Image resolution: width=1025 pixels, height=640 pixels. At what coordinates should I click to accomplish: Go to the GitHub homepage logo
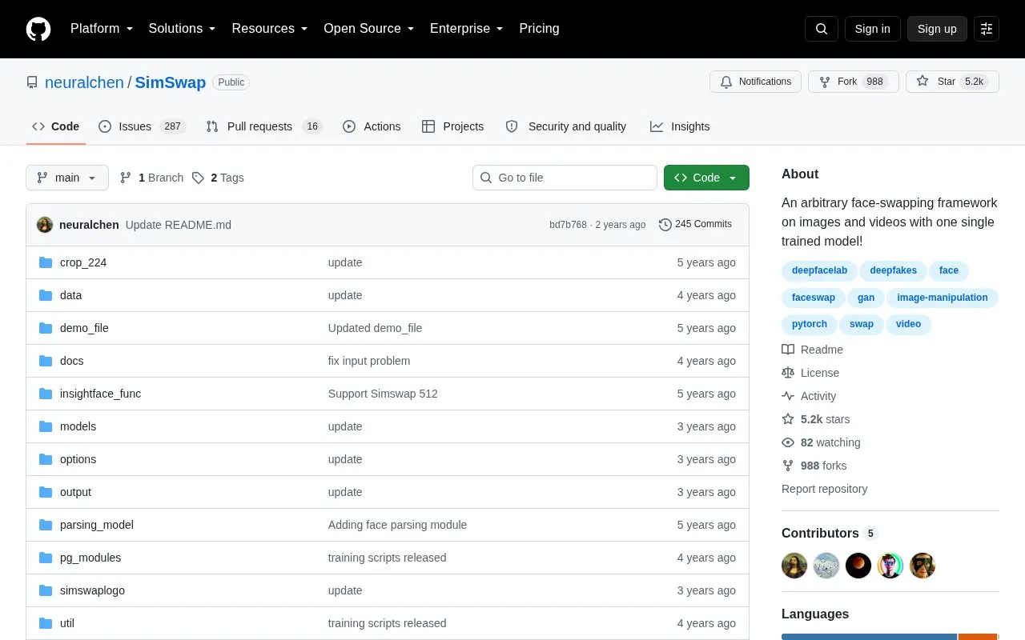coord(38,29)
